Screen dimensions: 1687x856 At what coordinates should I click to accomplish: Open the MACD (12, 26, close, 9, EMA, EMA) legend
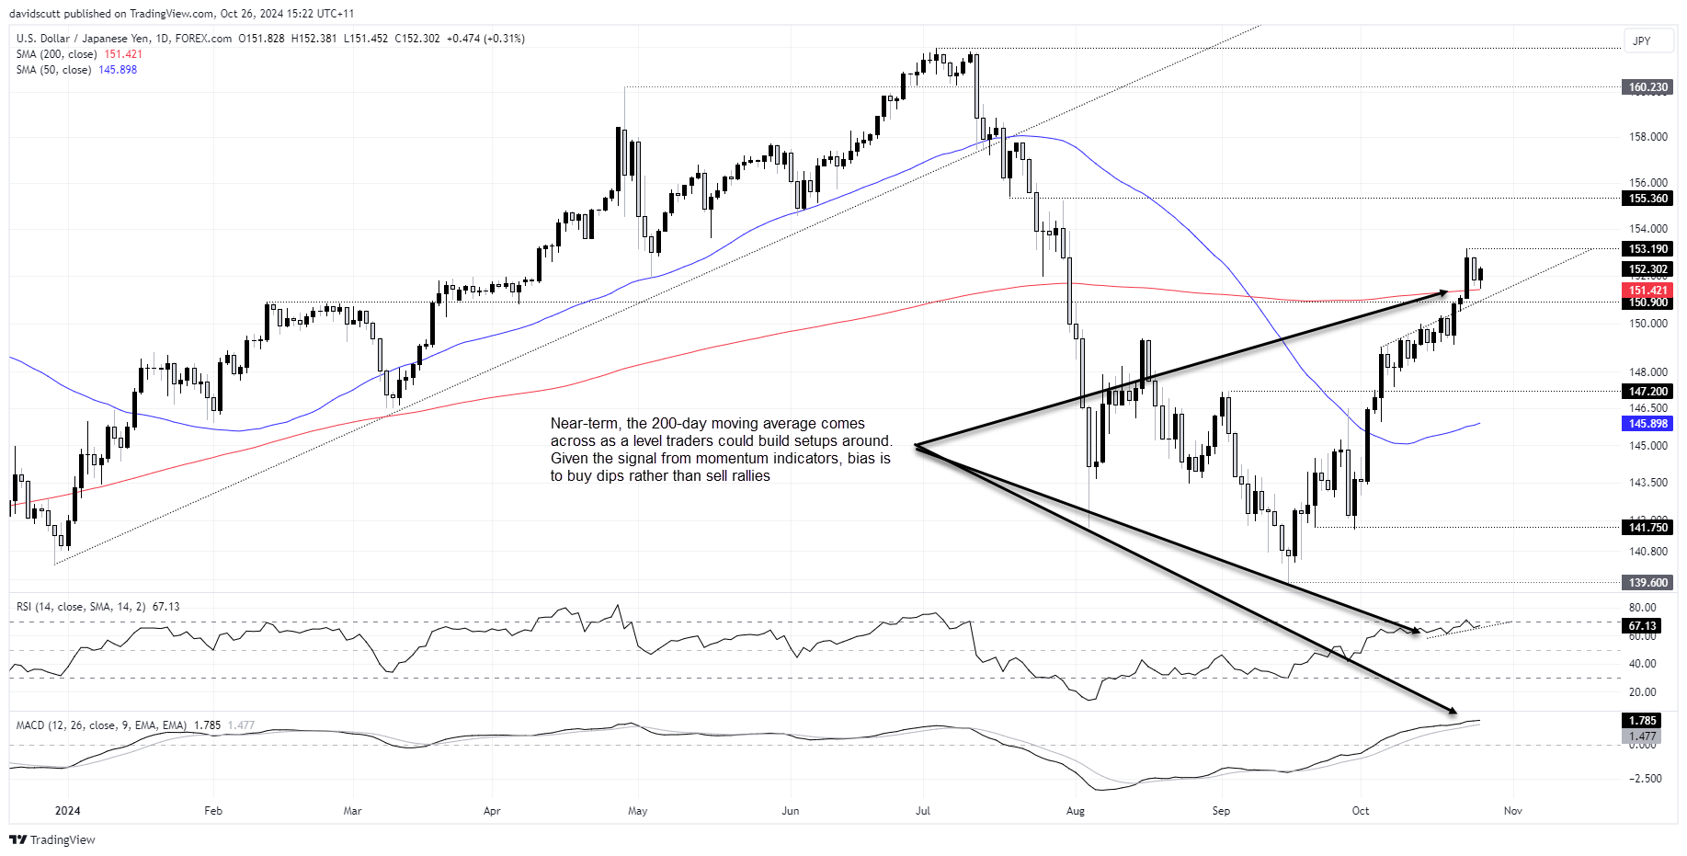[135, 725]
